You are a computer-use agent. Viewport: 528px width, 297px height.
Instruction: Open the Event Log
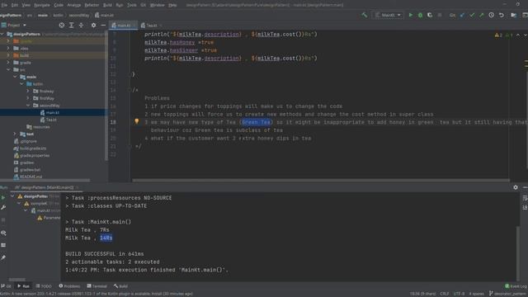click(x=516, y=286)
